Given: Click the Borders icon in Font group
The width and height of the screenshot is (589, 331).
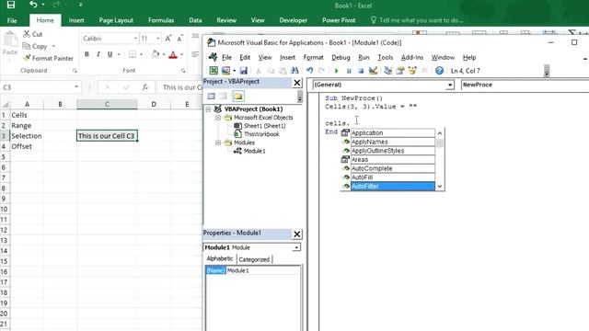Looking at the screenshot, I should pyautogui.click(x=133, y=54).
